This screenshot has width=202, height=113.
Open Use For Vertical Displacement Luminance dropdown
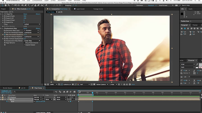click(31, 37)
